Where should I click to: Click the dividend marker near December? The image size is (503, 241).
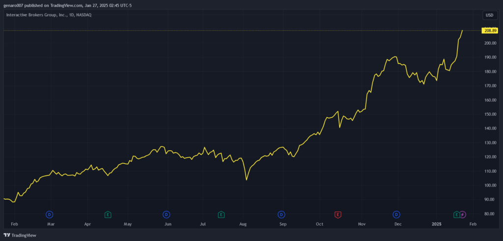[x=396, y=214]
